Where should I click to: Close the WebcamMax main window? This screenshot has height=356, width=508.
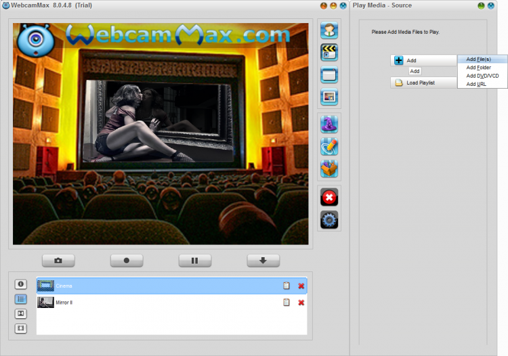[x=343, y=6]
